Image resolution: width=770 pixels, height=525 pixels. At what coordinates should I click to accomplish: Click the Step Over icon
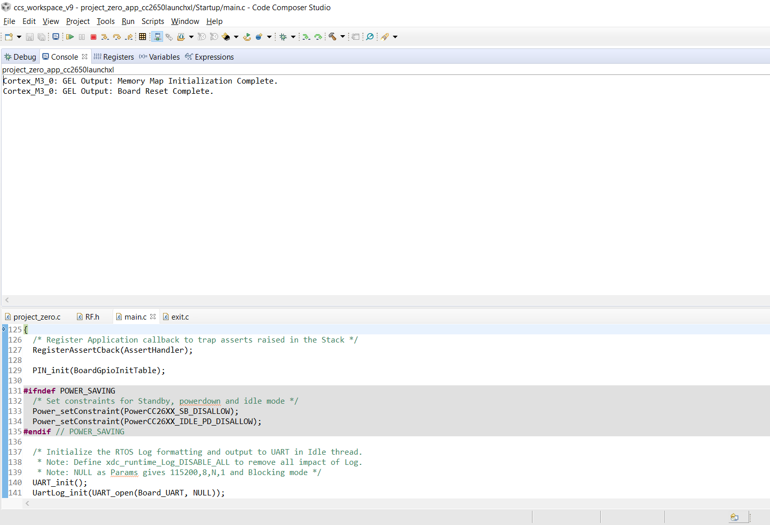(x=117, y=37)
